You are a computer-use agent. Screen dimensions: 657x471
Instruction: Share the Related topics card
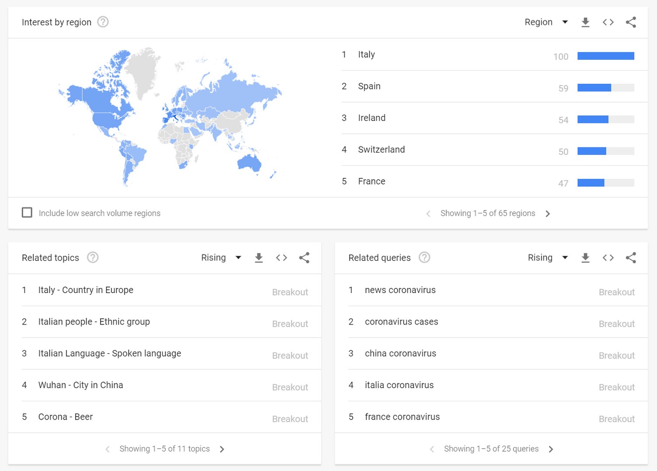tap(304, 258)
